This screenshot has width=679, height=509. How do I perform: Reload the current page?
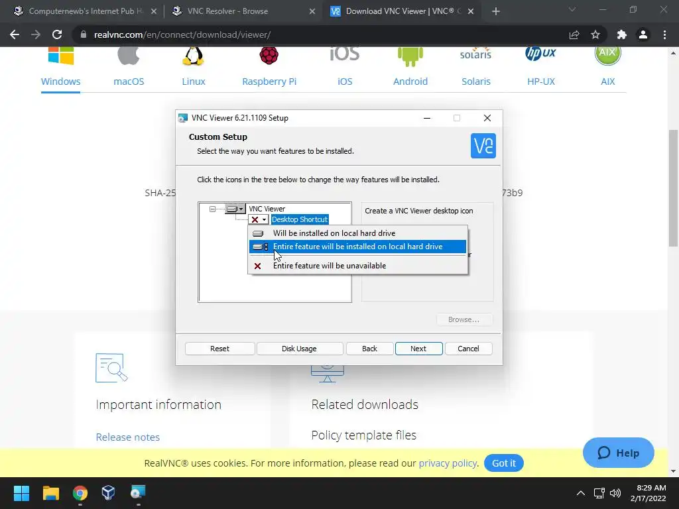pos(57,34)
